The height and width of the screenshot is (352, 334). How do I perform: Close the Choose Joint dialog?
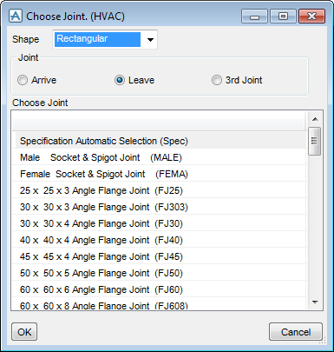[311, 17]
